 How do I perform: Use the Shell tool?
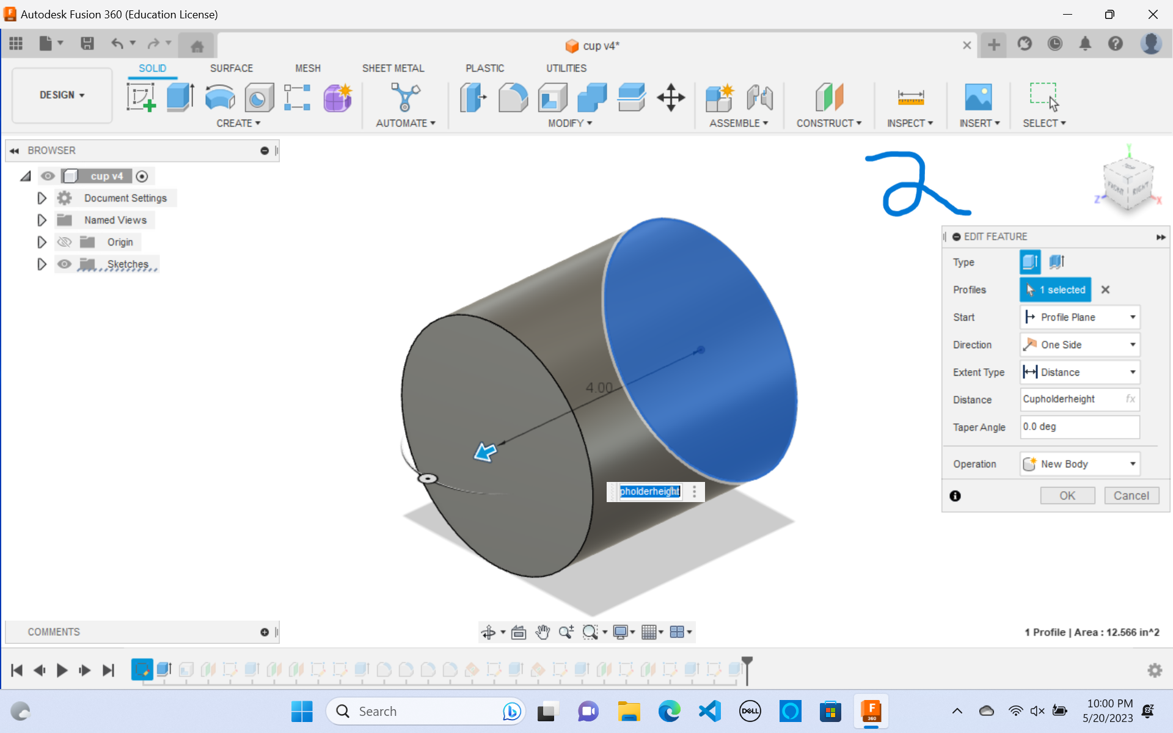point(552,98)
